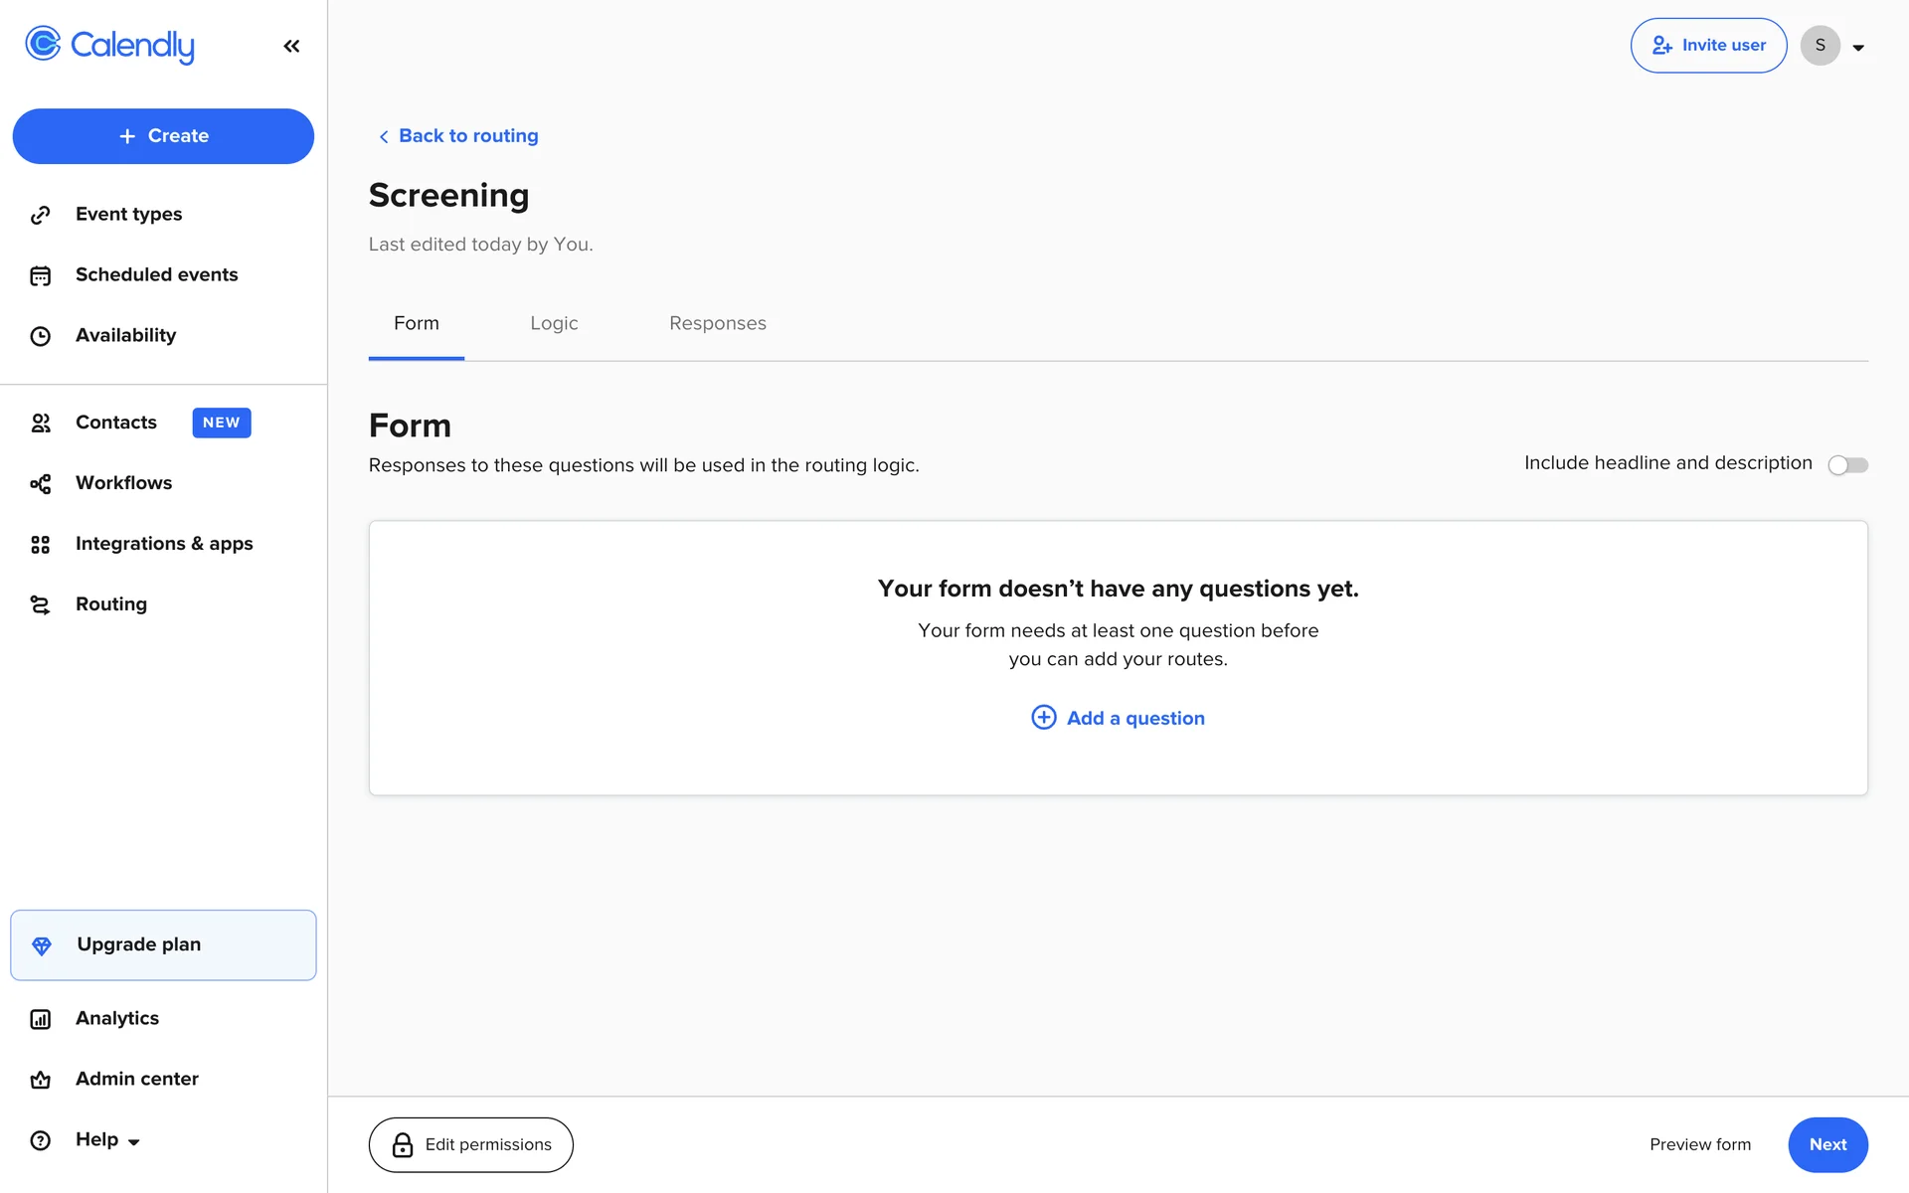Toggle Include headline and description switch

1847,464
